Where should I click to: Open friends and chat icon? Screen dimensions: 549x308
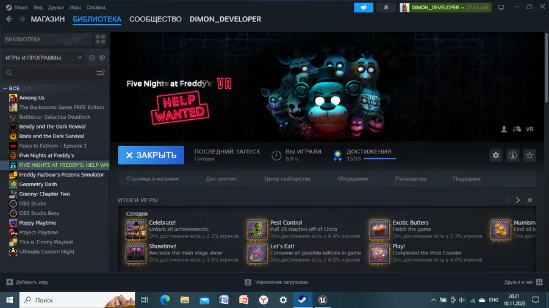(539, 282)
